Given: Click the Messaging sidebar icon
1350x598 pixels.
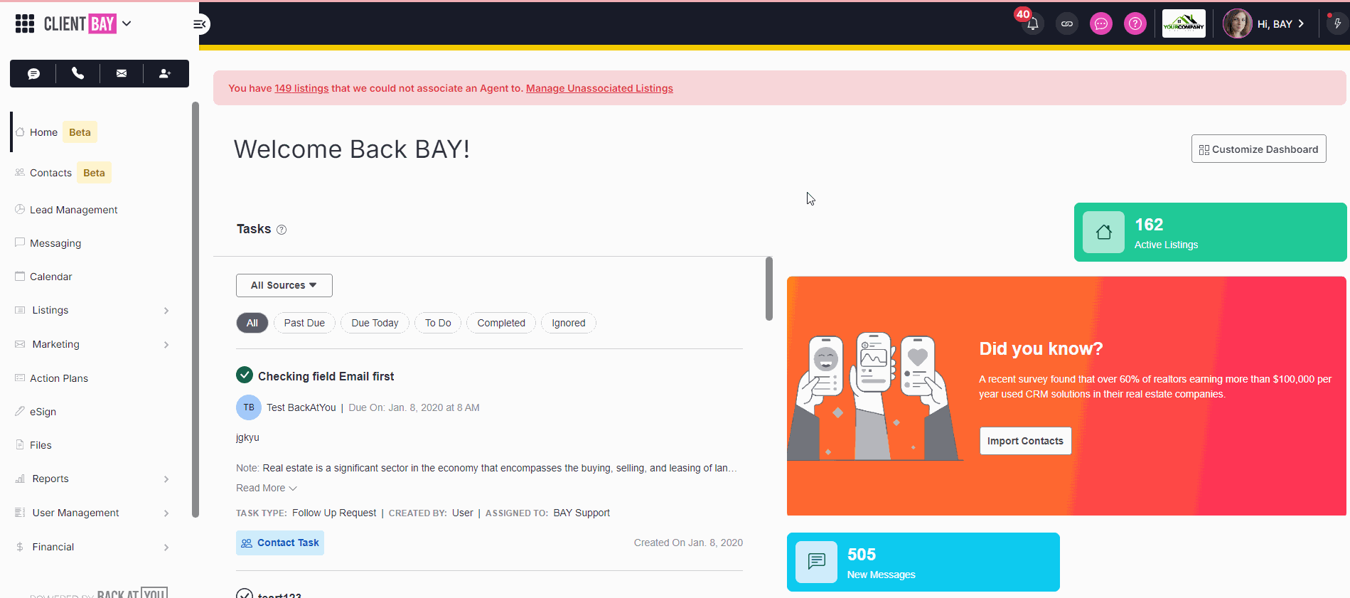Looking at the screenshot, I should [20, 242].
